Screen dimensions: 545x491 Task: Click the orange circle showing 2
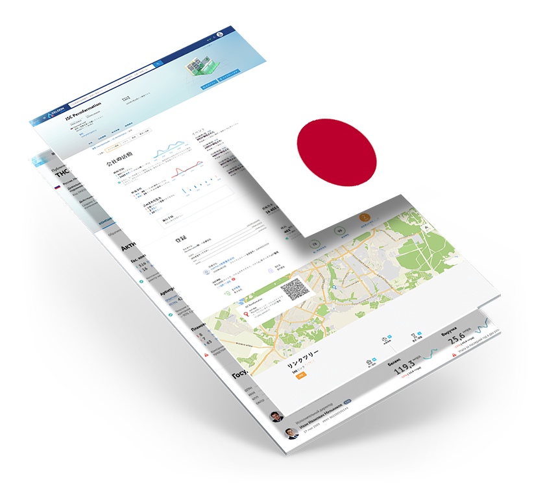coord(364,218)
